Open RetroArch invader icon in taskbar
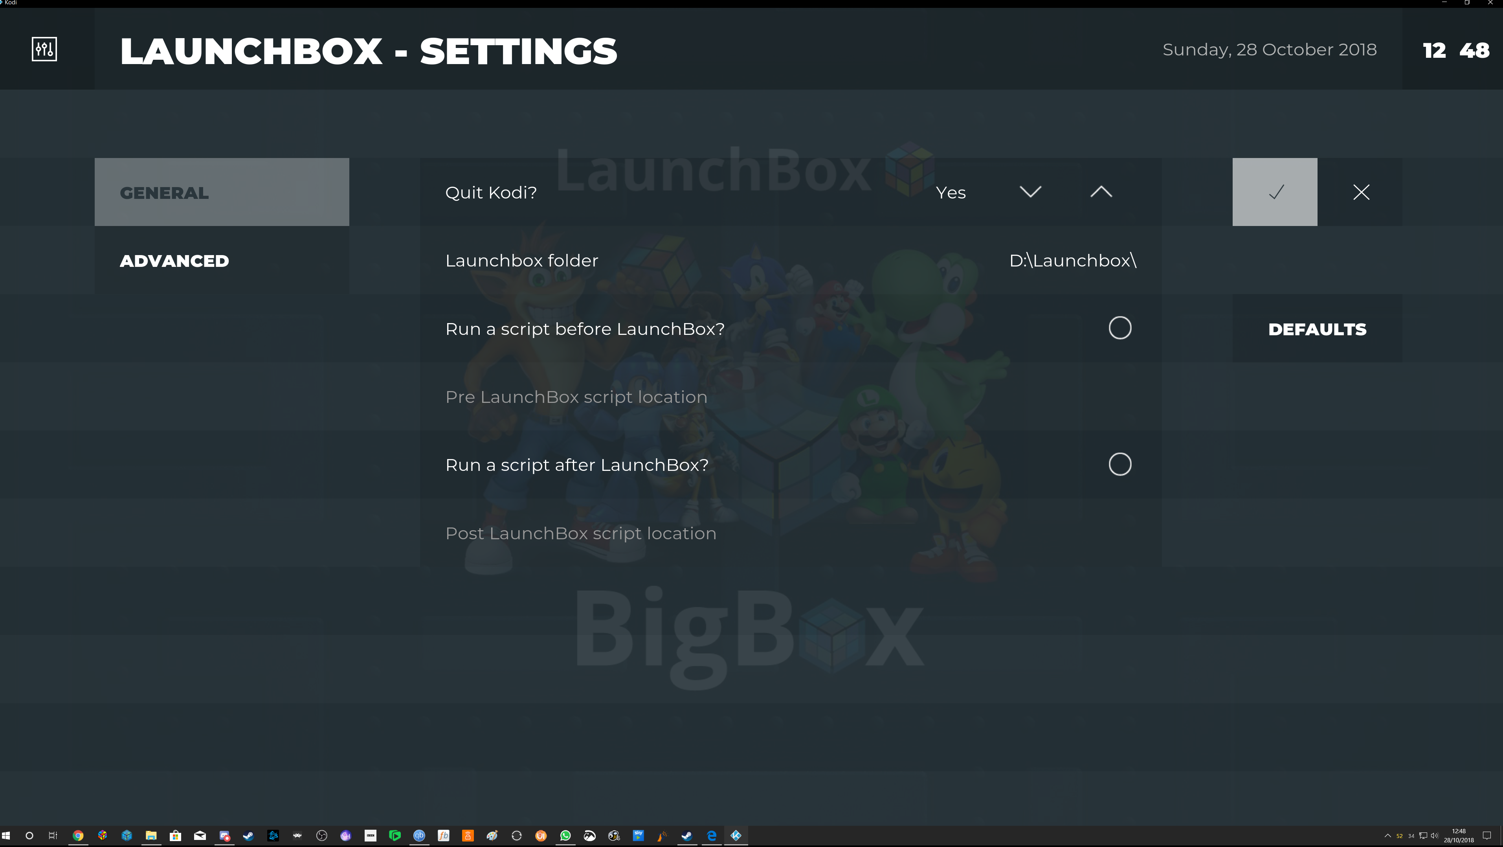 point(297,835)
